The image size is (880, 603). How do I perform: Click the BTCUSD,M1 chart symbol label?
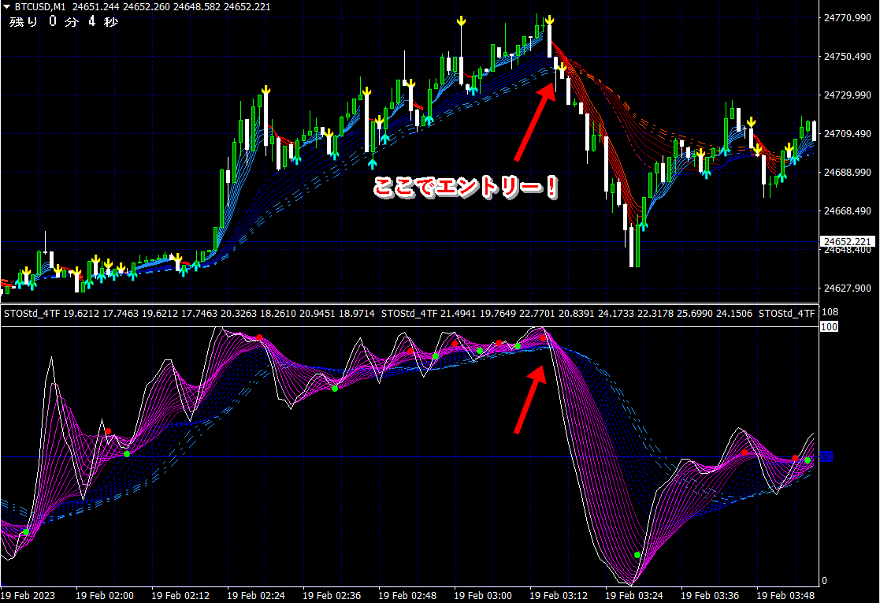click(x=40, y=7)
